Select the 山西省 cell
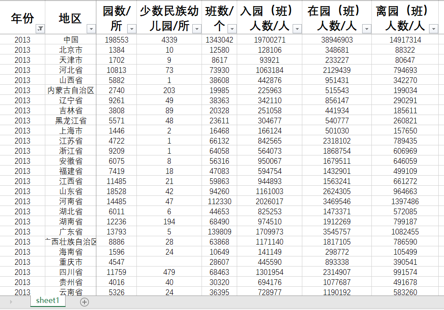The width and height of the screenshot is (444, 310). pyautogui.click(x=70, y=80)
